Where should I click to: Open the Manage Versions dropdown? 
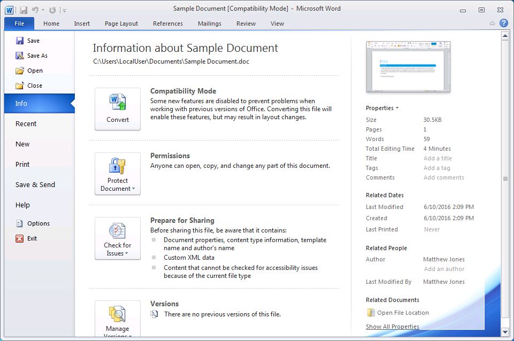click(x=118, y=319)
